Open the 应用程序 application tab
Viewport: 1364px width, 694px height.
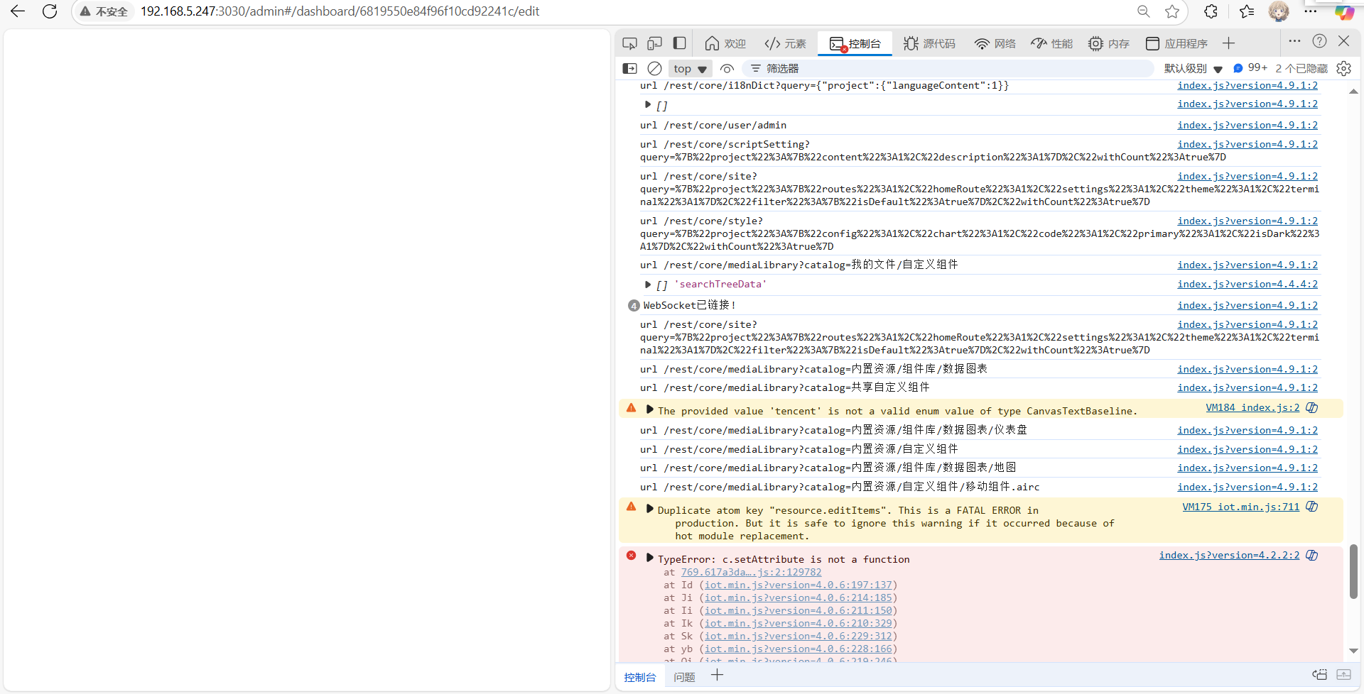1176,43
